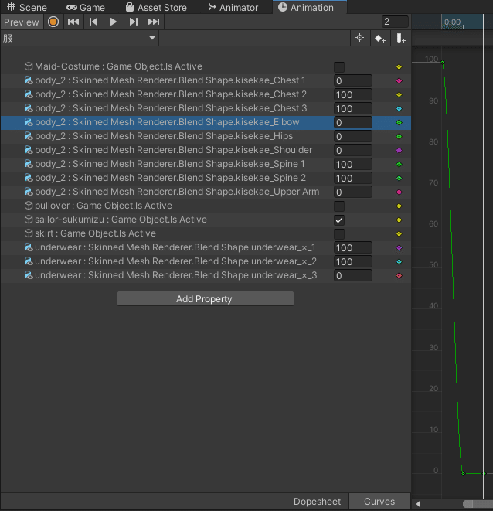Image resolution: width=493 pixels, height=511 pixels.
Task: Click keyframe diamond for kisekae_Hips
Action: click(x=399, y=137)
